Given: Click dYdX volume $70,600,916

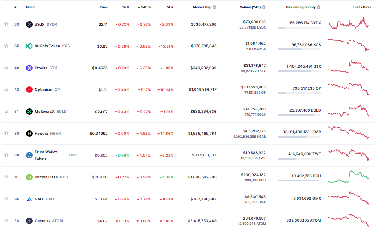Looking at the screenshot, I should [254, 22].
